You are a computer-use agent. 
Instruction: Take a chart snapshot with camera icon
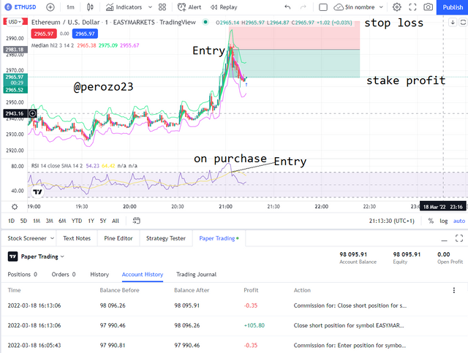point(428,7)
